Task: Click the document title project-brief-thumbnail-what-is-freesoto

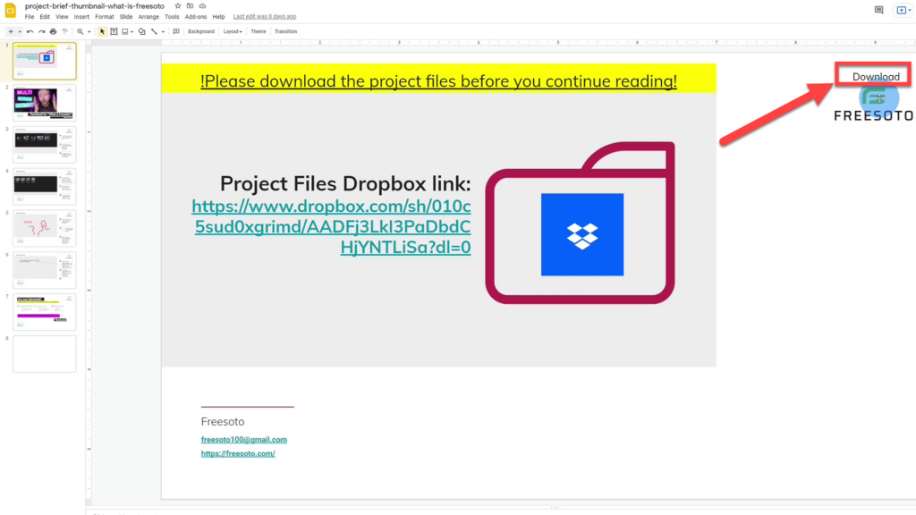Action: coord(95,6)
